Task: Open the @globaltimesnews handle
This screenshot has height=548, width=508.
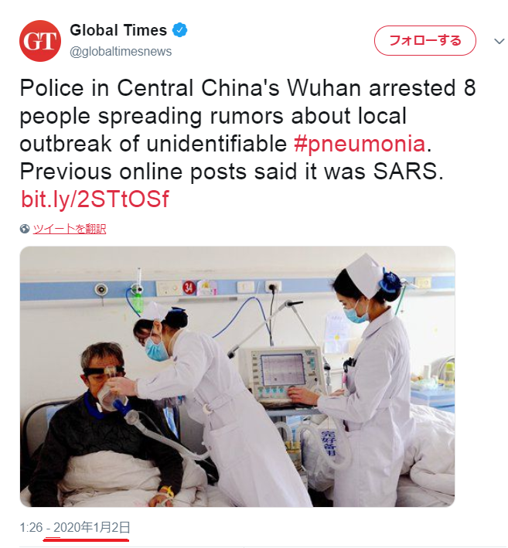Action: [x=121, y=51]
